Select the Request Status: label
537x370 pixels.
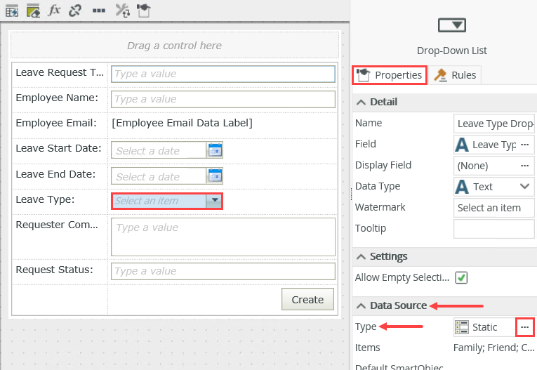click(x=55, y=270)
